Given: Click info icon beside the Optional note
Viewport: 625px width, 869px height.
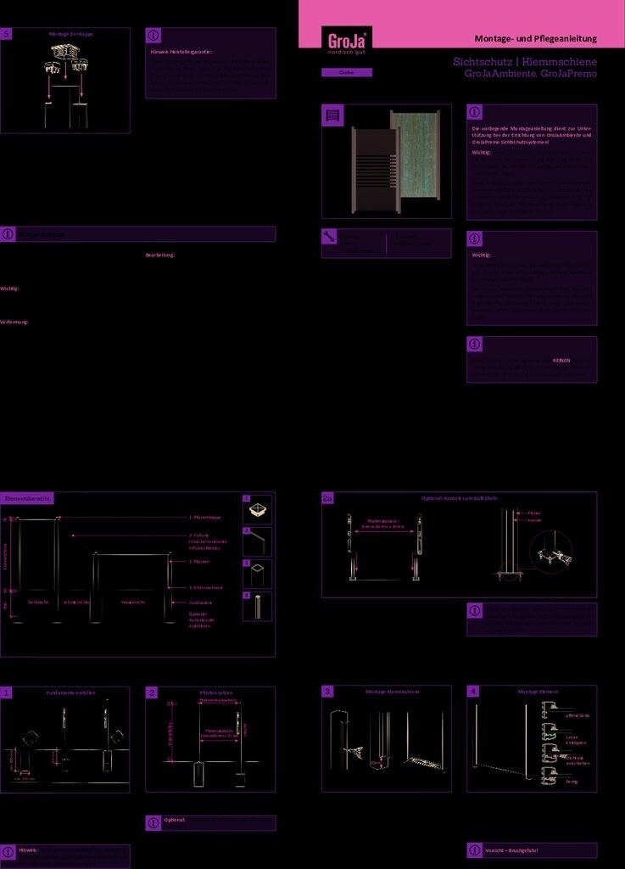Looking at the screenshot, I should (x=153, y=822).
